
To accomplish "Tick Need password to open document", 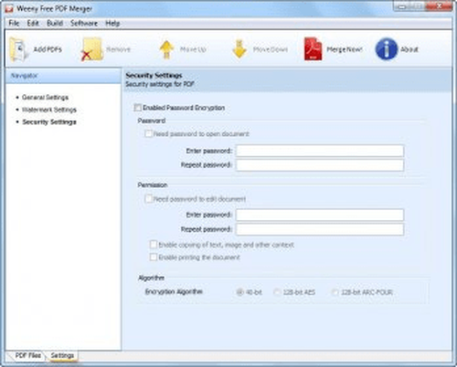I will (148, 133).
